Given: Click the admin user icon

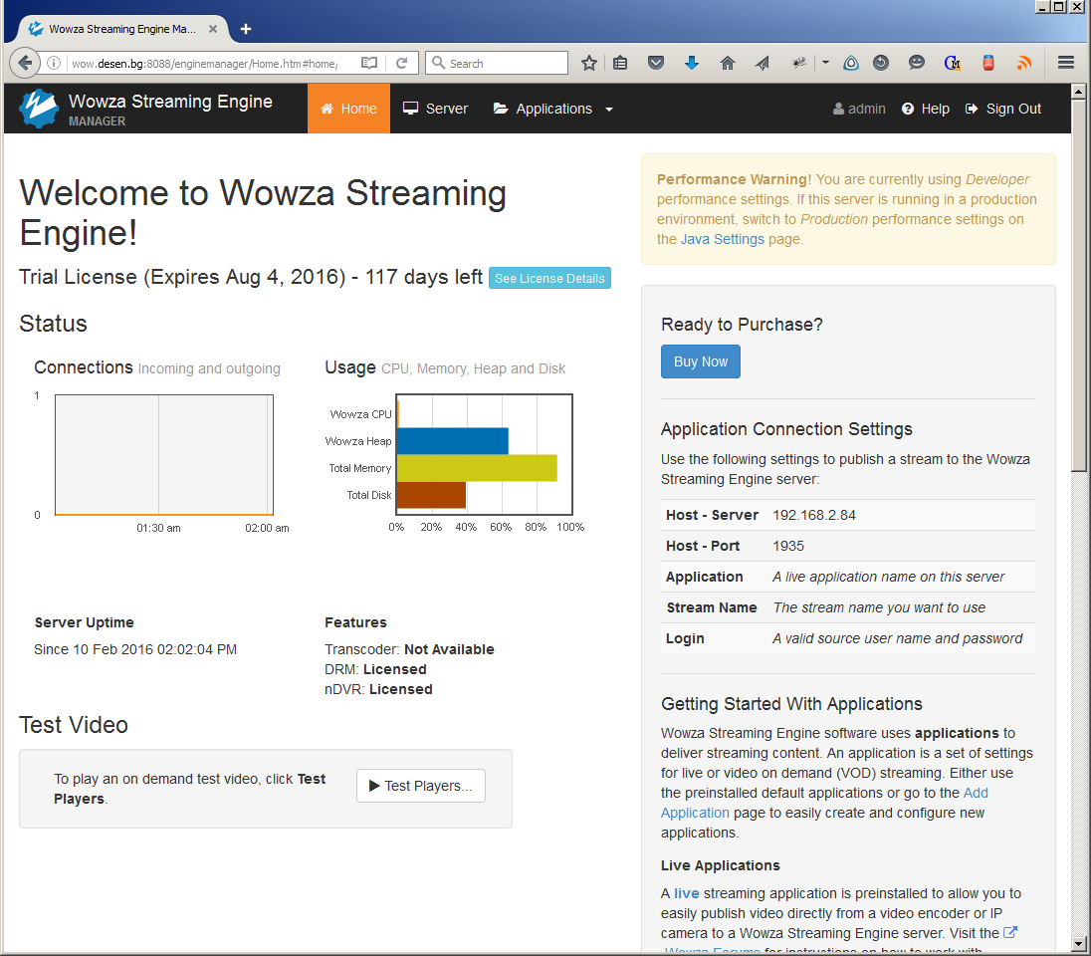Looking at the screenshot, I should pos(838,109).
